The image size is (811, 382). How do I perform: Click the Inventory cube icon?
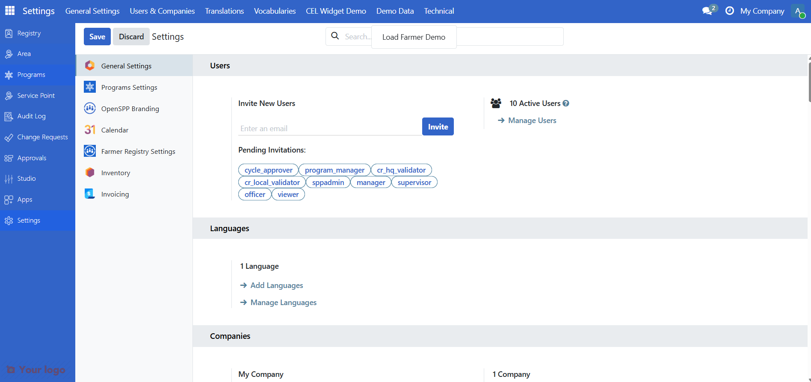pos(90,172)
